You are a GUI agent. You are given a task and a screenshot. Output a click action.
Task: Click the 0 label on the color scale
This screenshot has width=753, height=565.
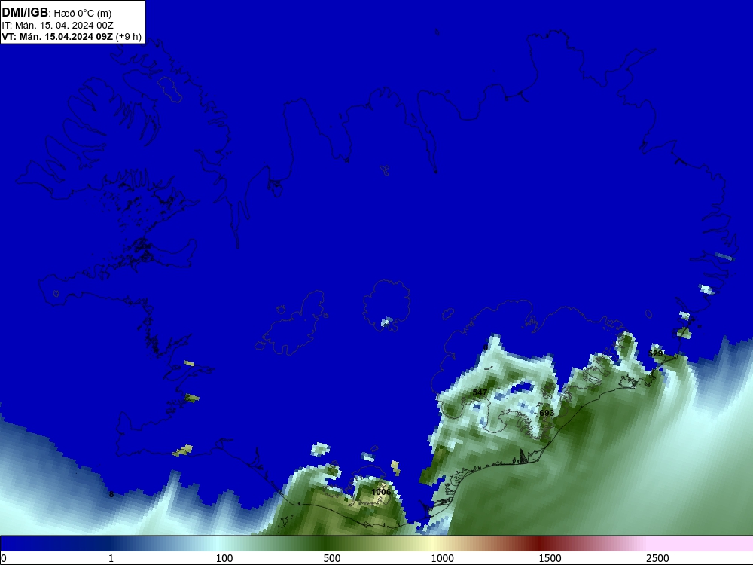(5, 558)
